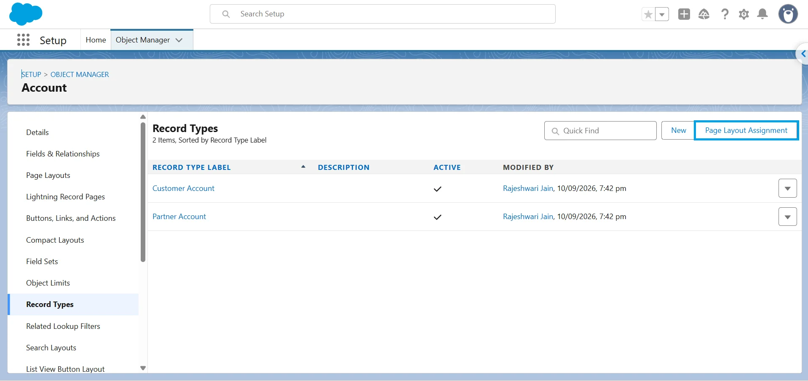Go to the Home tab
This screenshot has height=381, width=808.
click(96, 40)
